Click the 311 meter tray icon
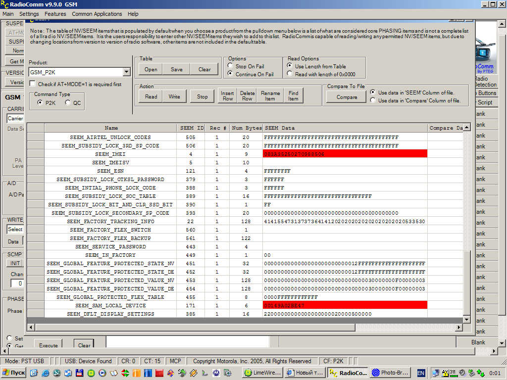 [454, 373]
